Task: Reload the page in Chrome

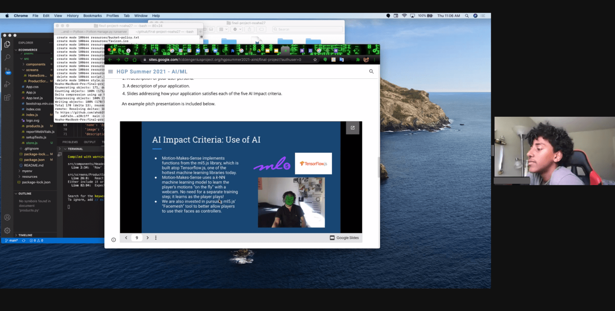Action: click(x=126, y=60)
